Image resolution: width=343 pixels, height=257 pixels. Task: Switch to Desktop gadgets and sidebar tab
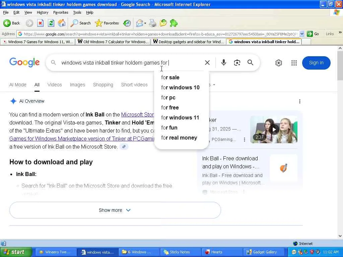click(188, 41)
